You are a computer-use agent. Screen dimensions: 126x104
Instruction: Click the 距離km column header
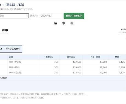[49, 57]
